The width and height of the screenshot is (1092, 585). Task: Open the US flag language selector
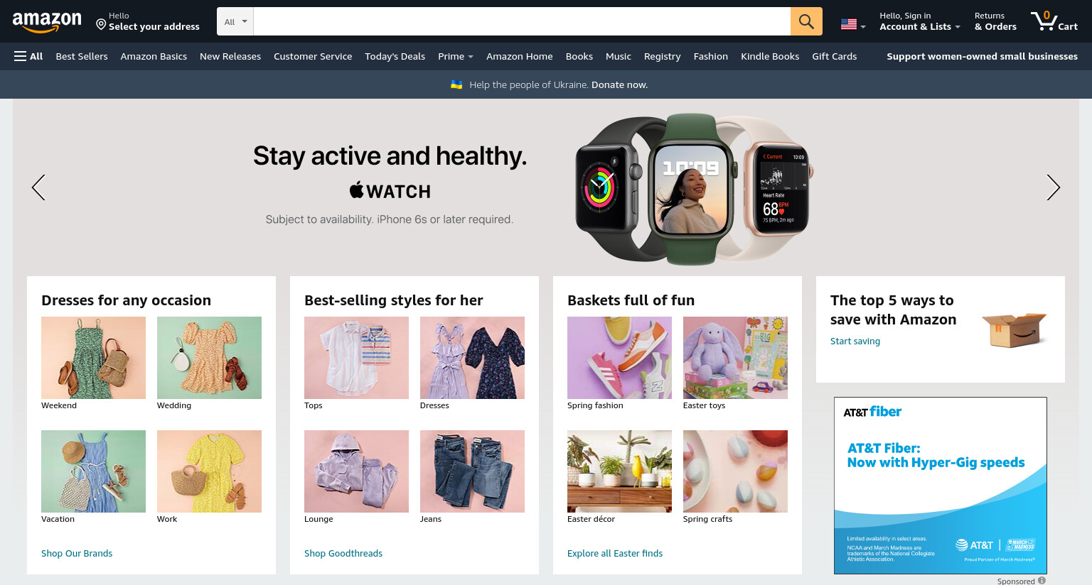coord(852,24)
